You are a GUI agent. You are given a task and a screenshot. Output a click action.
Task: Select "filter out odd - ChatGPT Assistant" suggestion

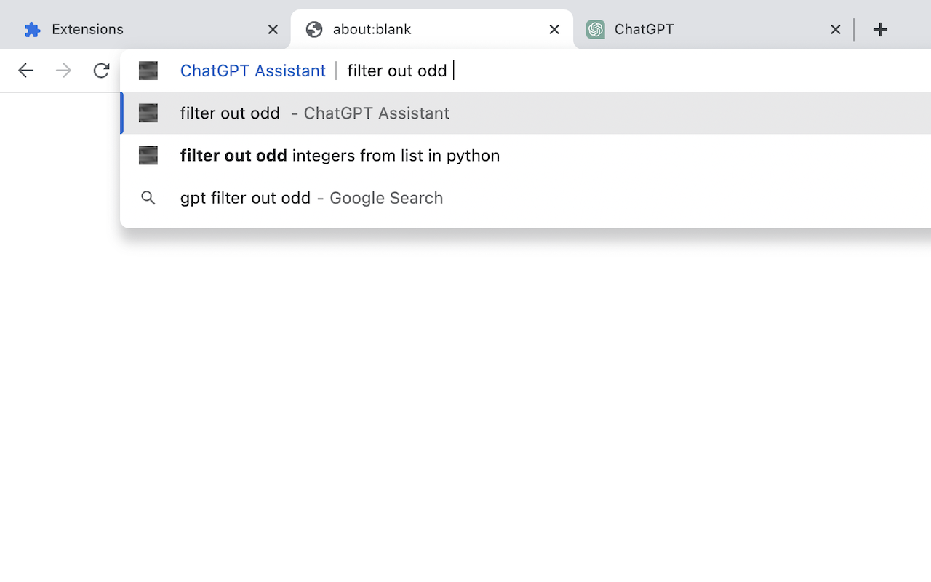pyautogui.click(x=314, y=113)
